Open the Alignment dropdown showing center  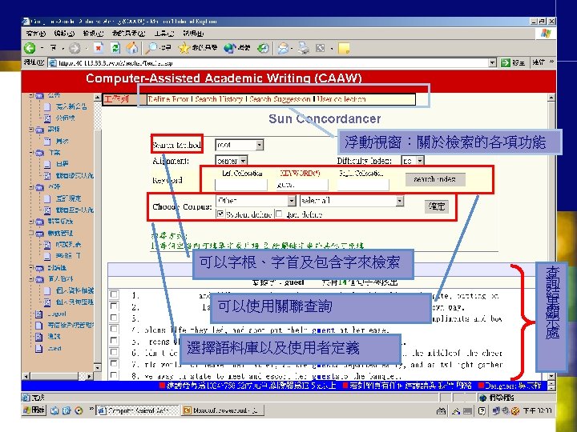click(x=244, y=161)
